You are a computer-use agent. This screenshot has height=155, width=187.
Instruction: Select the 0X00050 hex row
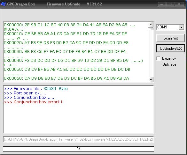tap(67, 70)
